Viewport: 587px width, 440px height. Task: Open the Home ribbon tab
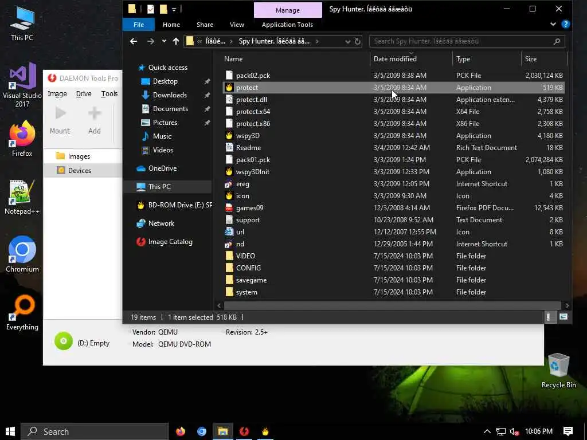[171, 25]
